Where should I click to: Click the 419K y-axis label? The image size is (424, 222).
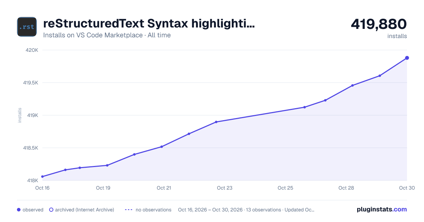click(x=33, y=115)
